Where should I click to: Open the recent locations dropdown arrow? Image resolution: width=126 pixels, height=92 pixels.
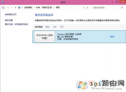12,8
